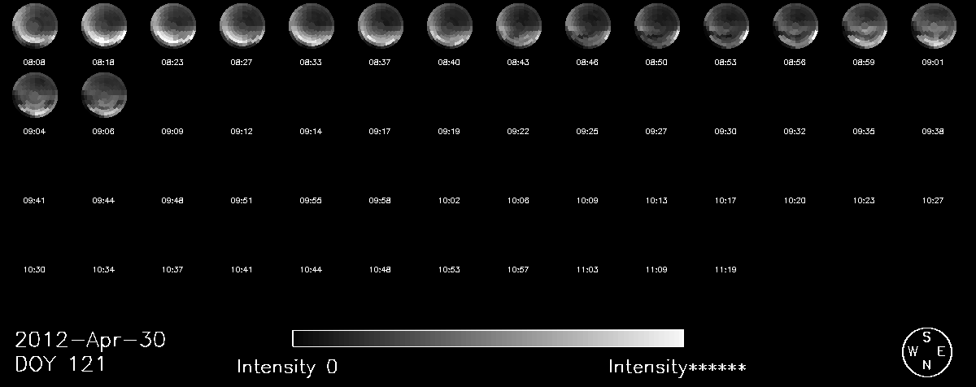Click the 09:14 time label
This screenshot has width=976, height=387.
pyautogui.click(x=311, y=131)
